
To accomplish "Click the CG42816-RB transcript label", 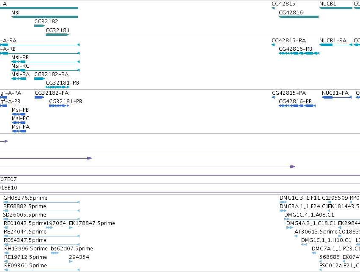I will (x=295, y=49).
